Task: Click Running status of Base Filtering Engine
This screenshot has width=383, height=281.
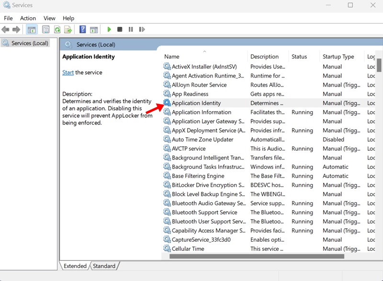Action: tap(302, 176)
